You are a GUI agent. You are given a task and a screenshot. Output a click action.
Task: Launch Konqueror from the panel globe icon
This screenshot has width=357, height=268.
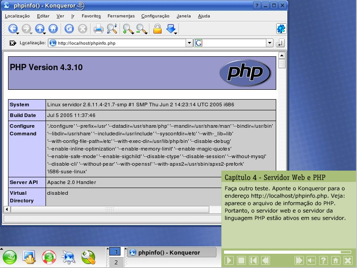pos(69,257)
